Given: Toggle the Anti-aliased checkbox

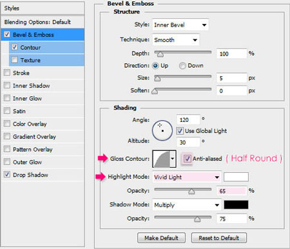Looking at the screenshot, I should 187,159.
